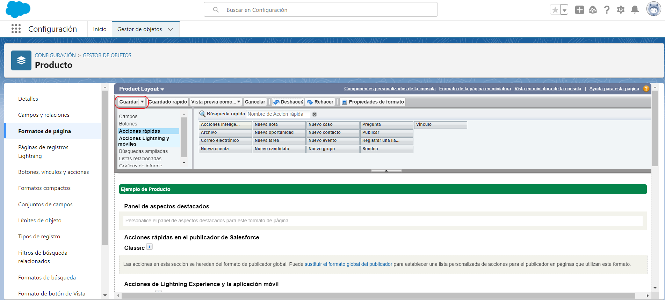The width and height of the screenshot is (665, 300).
Task: Open the Guardar dropdown arrow
Action: click(x=142, y=102)
